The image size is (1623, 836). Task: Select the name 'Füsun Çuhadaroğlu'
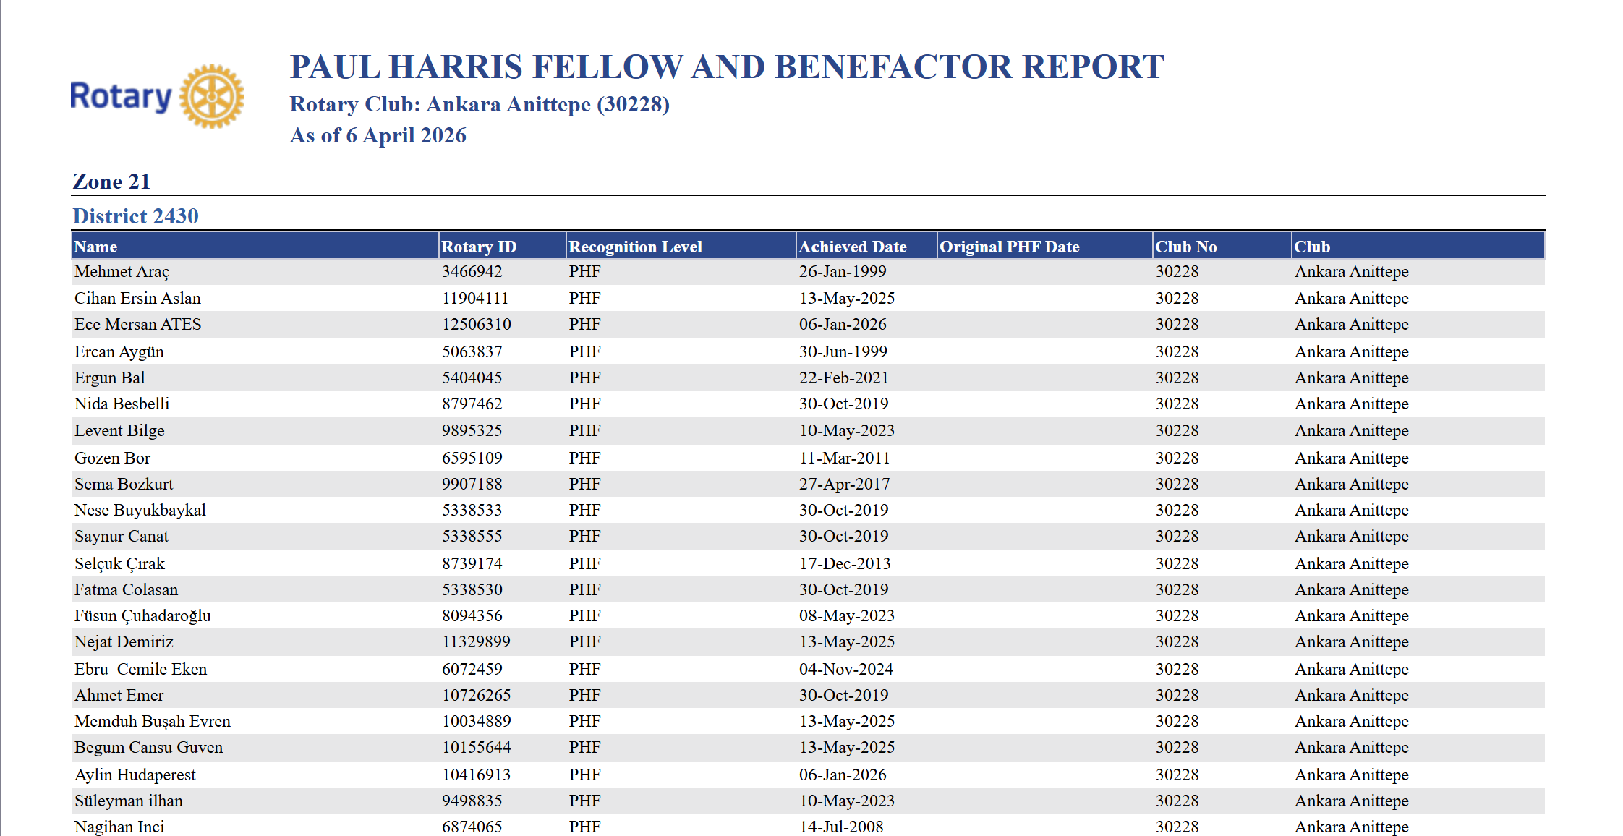(142, 616)
